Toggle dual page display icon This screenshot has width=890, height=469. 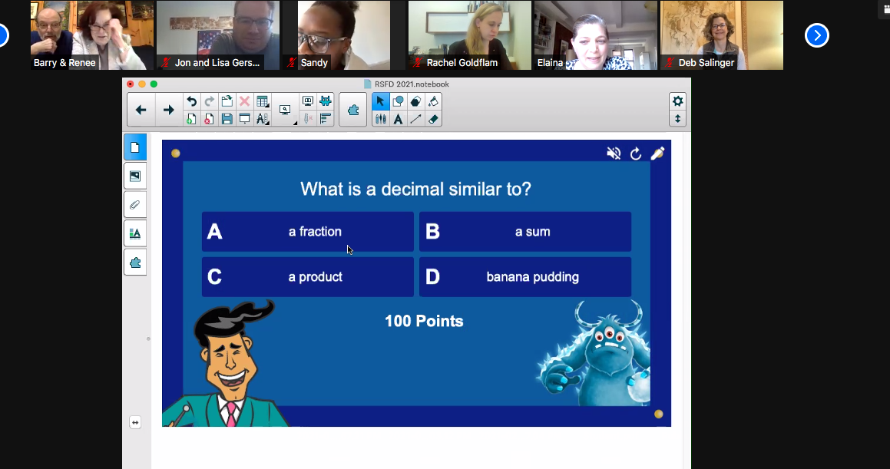tap(308, 101)
